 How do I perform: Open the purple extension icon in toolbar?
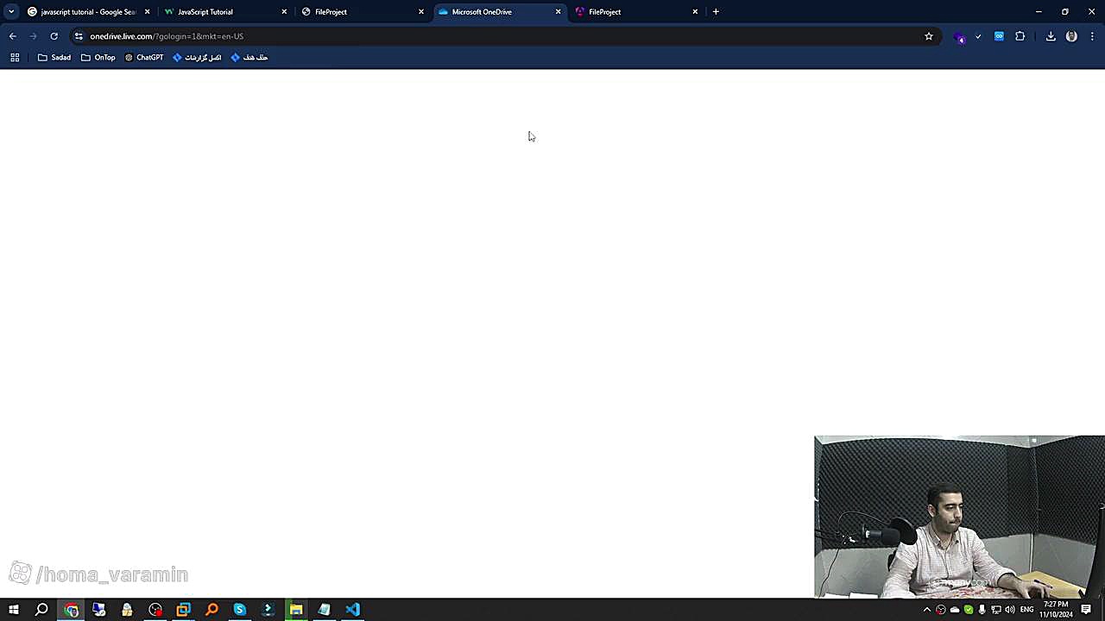(959, 36)
